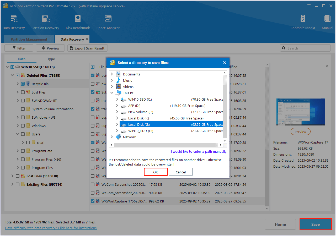Click the Documents folder icon in the dialog

[118, 74]
